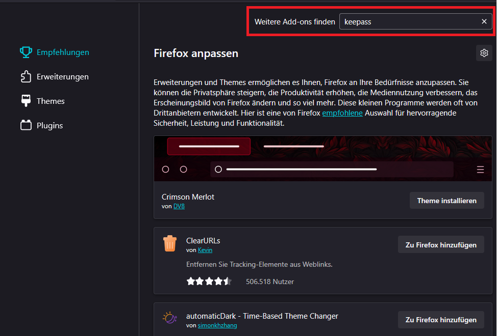Add ClearURLs to Firefox
Screen dimensions: 497x336
click(441, 245)
